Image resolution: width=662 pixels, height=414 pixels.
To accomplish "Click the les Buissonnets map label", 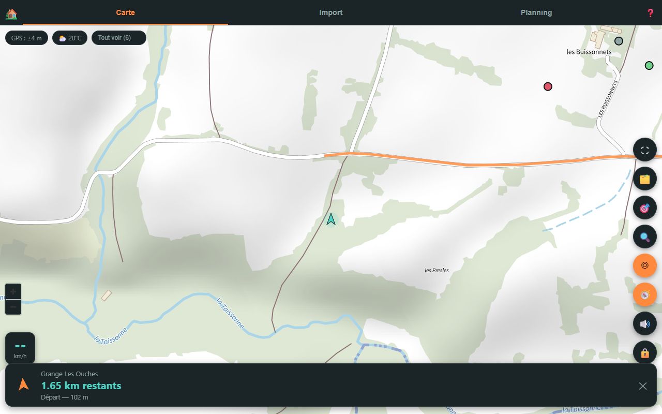I will (x=589, y=52).
